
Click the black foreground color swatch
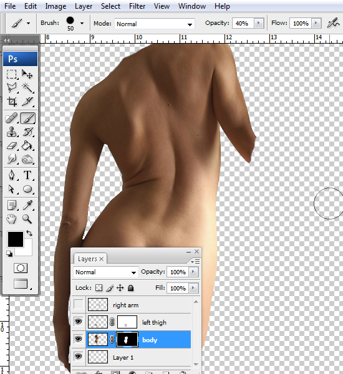point(16,239)
